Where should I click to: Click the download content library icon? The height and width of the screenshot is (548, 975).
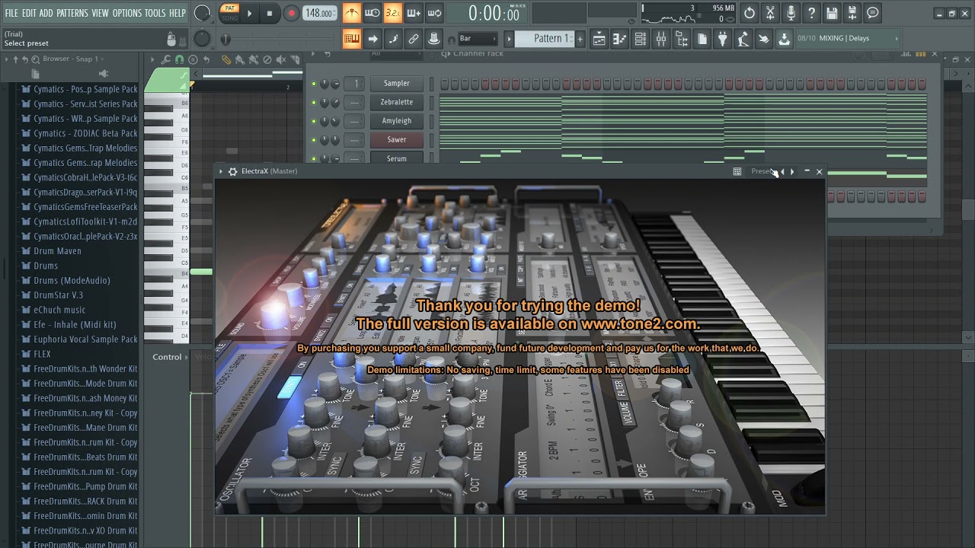(x=784, y=39)
